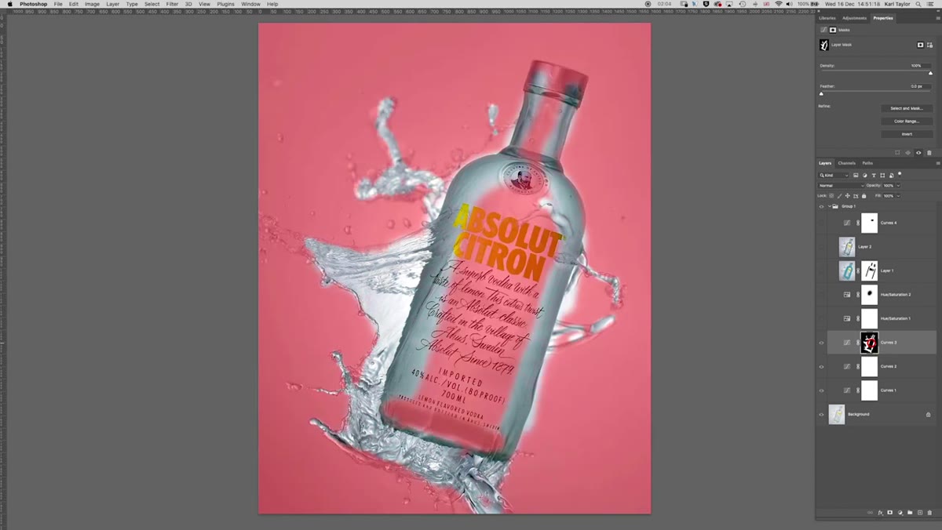The width and height of the screenshot is (942, 530).
Task: Toggle layer filtering on/off switch
Action: [x=900, y=174]
